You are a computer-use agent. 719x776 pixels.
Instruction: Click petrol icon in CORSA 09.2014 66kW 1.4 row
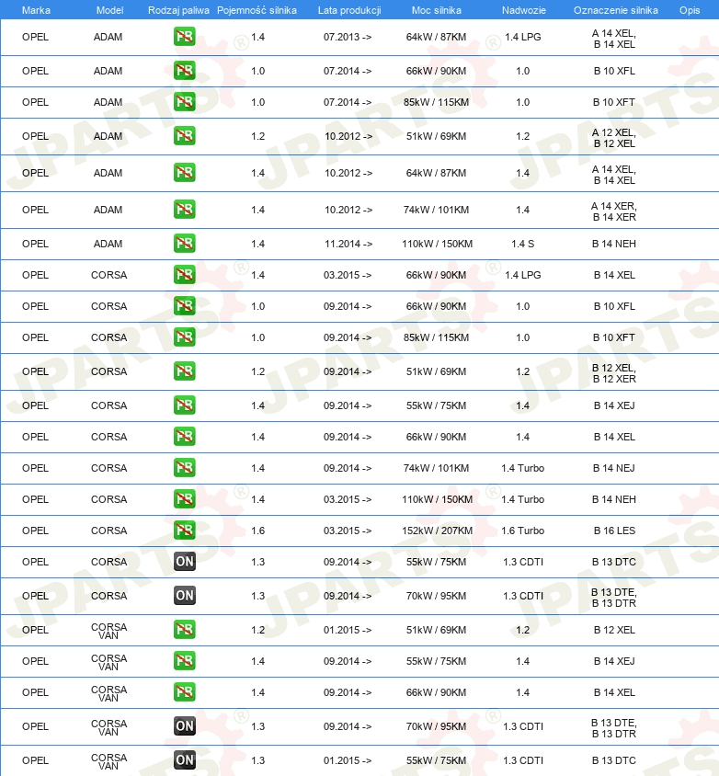[185, 437]
